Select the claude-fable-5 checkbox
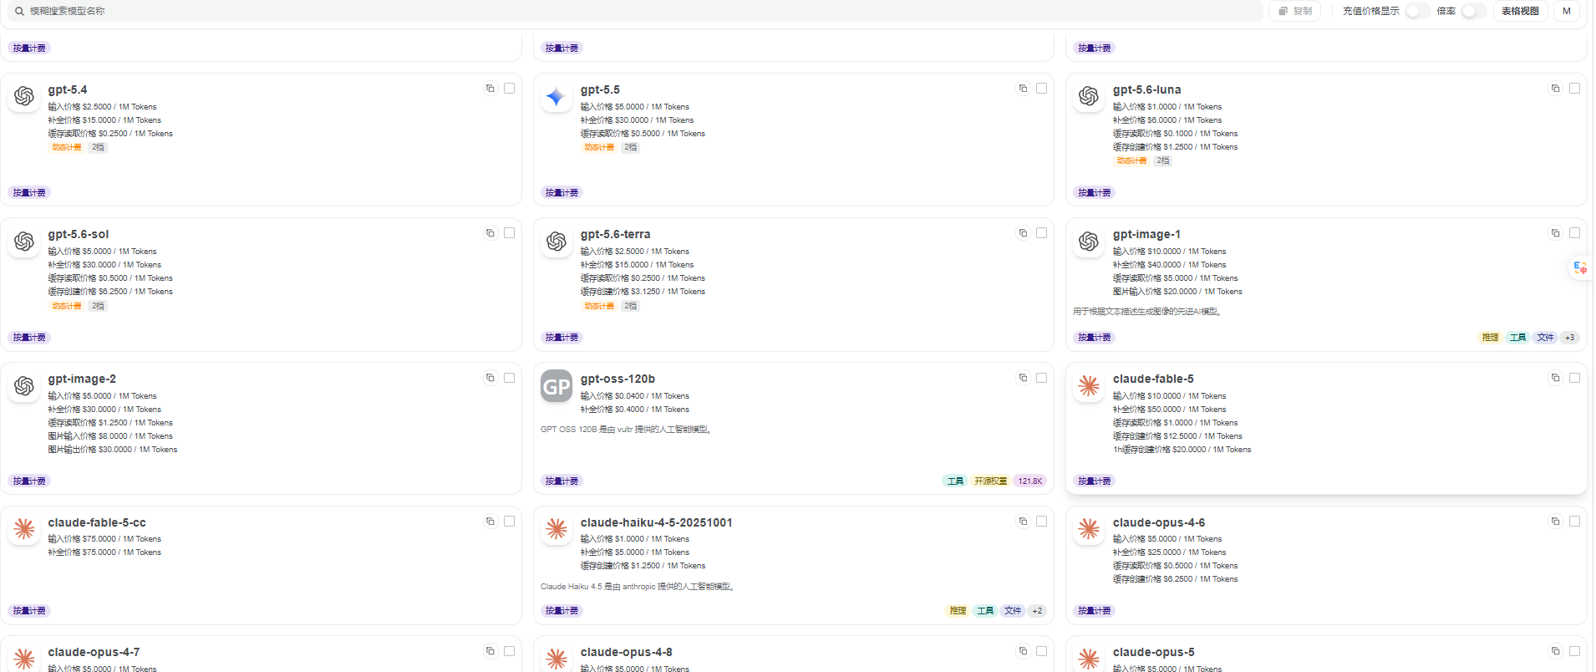The width and height of the screenshot is (1596, 672). (x=1574, y=378)
